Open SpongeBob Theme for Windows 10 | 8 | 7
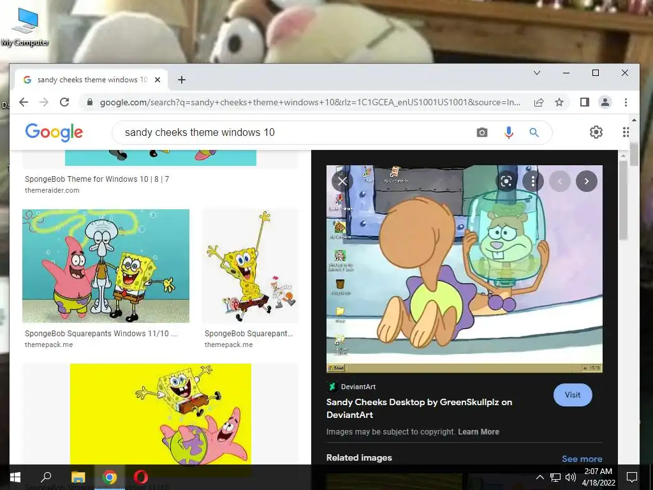This screenshot has width=653, height=490. click(97, 179)
